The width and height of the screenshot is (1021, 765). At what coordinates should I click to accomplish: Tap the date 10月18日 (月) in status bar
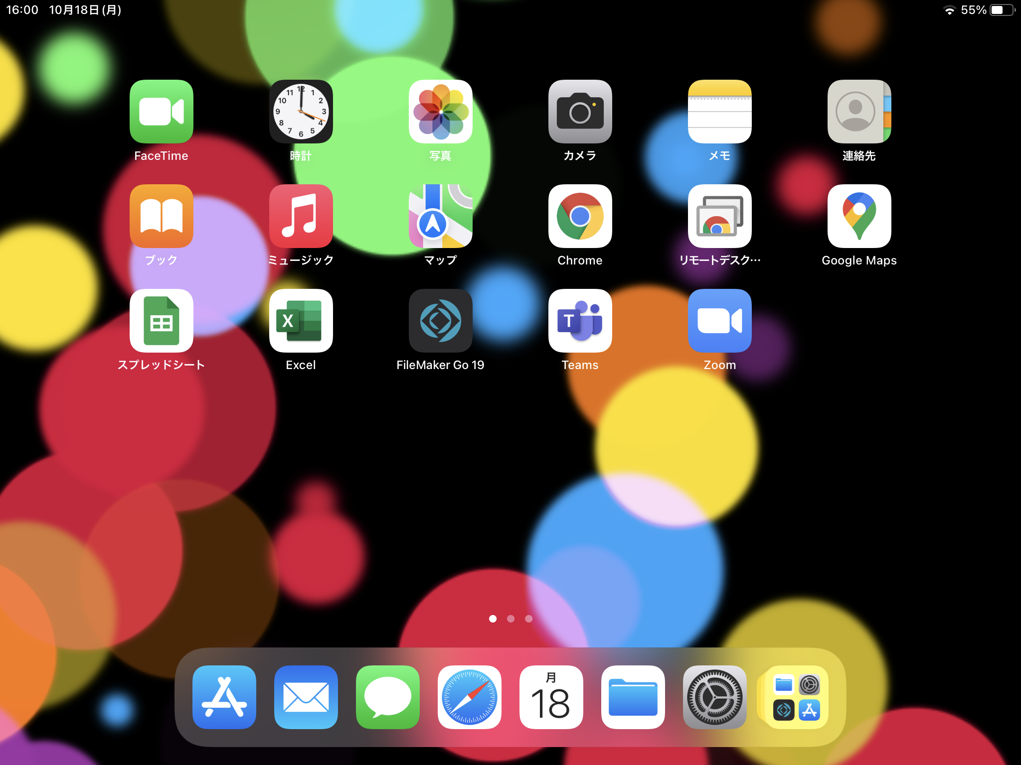[x=85, y=10]
